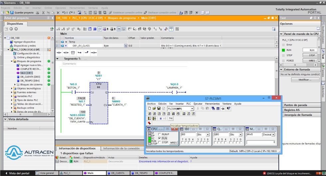The width and height of the screenshot is (326, 176).
Task: Expand Objetos tecnológicos folder
Action: pyautogui.click(x=12, y=88)
